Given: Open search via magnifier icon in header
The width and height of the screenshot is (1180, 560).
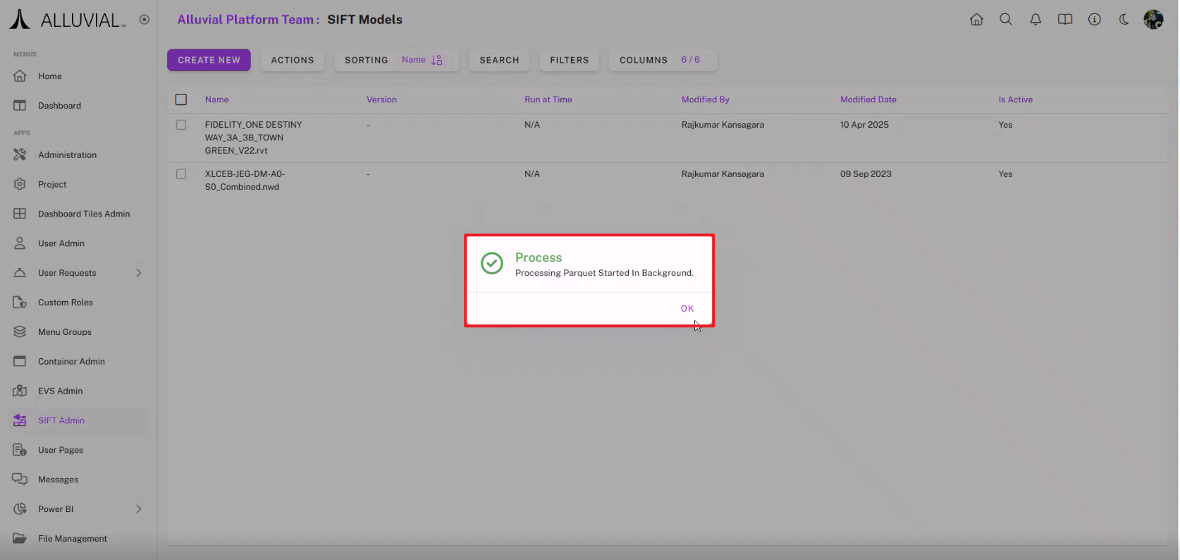Looking at the screenshot, I should [1006, 20].
